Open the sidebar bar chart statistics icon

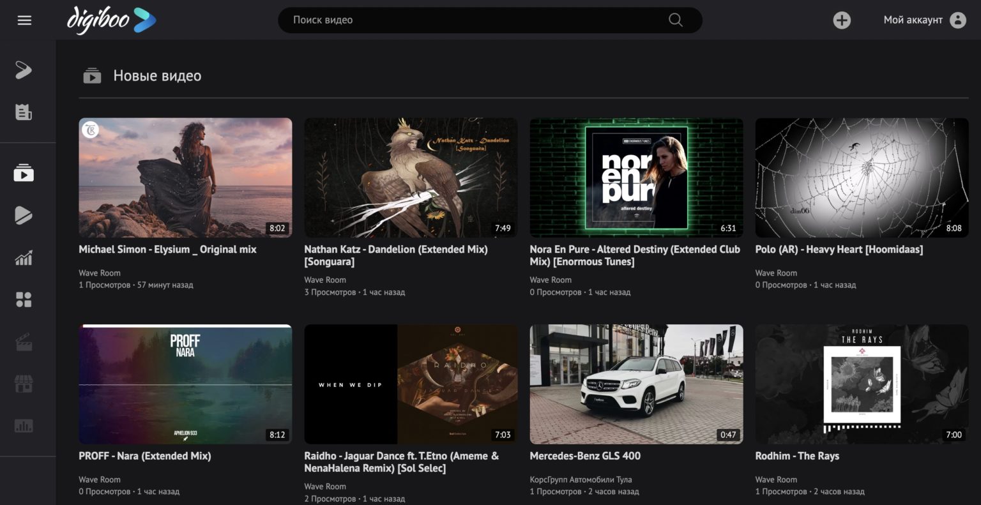[24, 426]
